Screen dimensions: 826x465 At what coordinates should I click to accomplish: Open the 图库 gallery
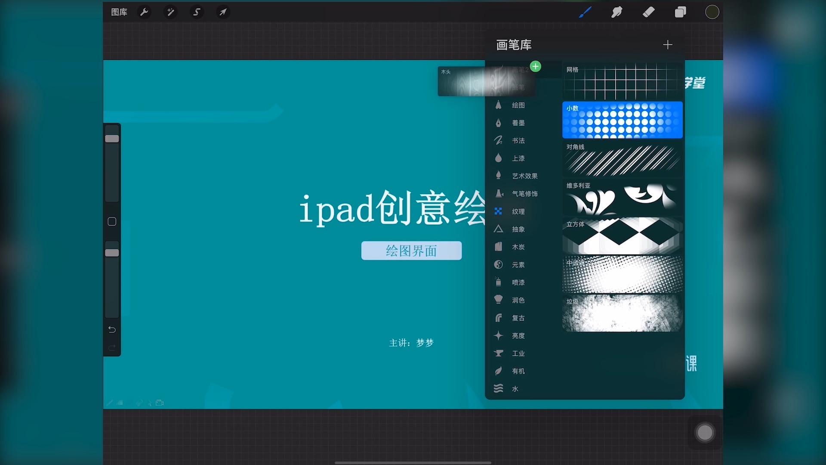[x=119, y=12]
